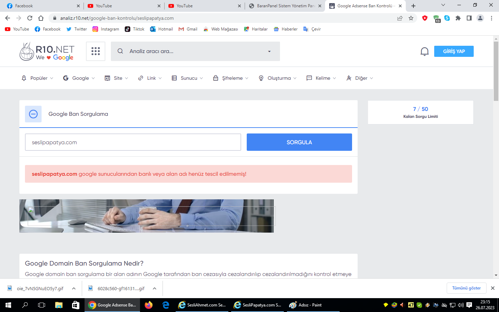Go back to the previous page
499x312 pixels.
coord(8,18)
